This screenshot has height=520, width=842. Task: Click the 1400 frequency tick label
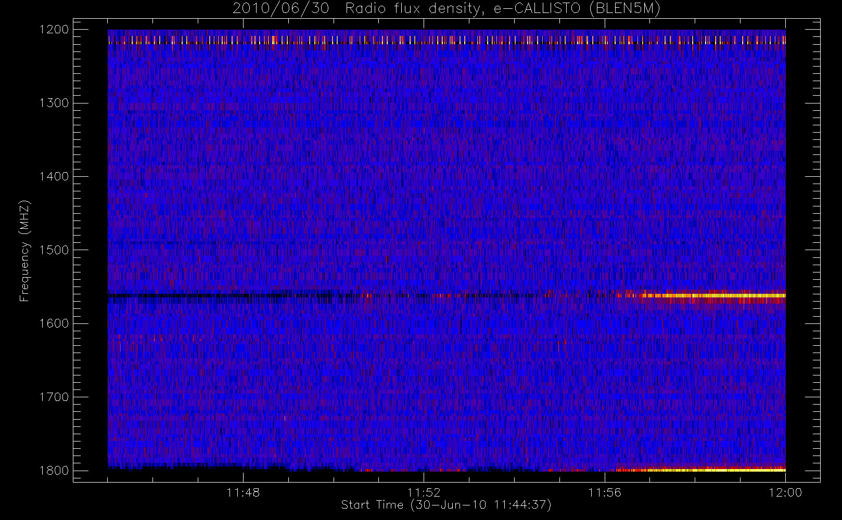tap(54, 176)
